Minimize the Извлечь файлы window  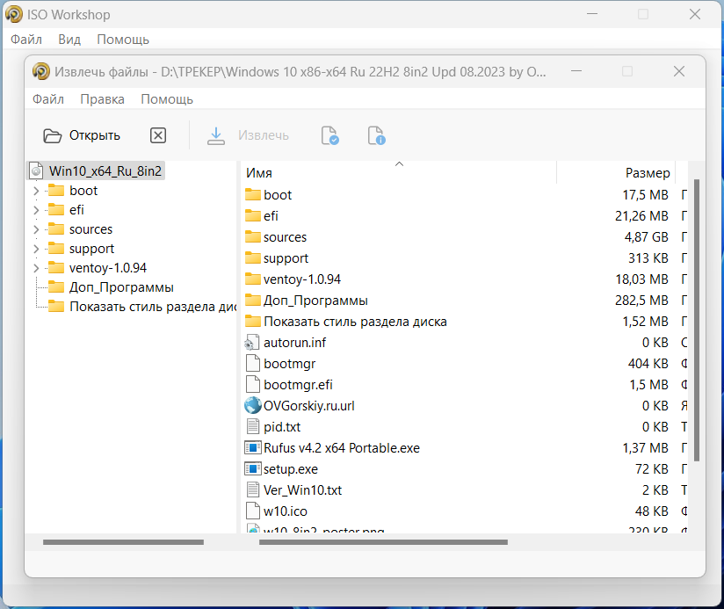(x=576, y=71)
